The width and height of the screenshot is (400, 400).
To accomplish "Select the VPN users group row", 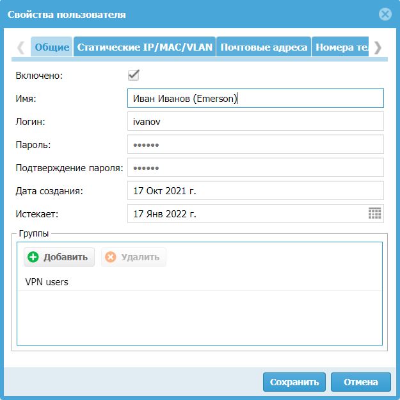I will point(200,282).
